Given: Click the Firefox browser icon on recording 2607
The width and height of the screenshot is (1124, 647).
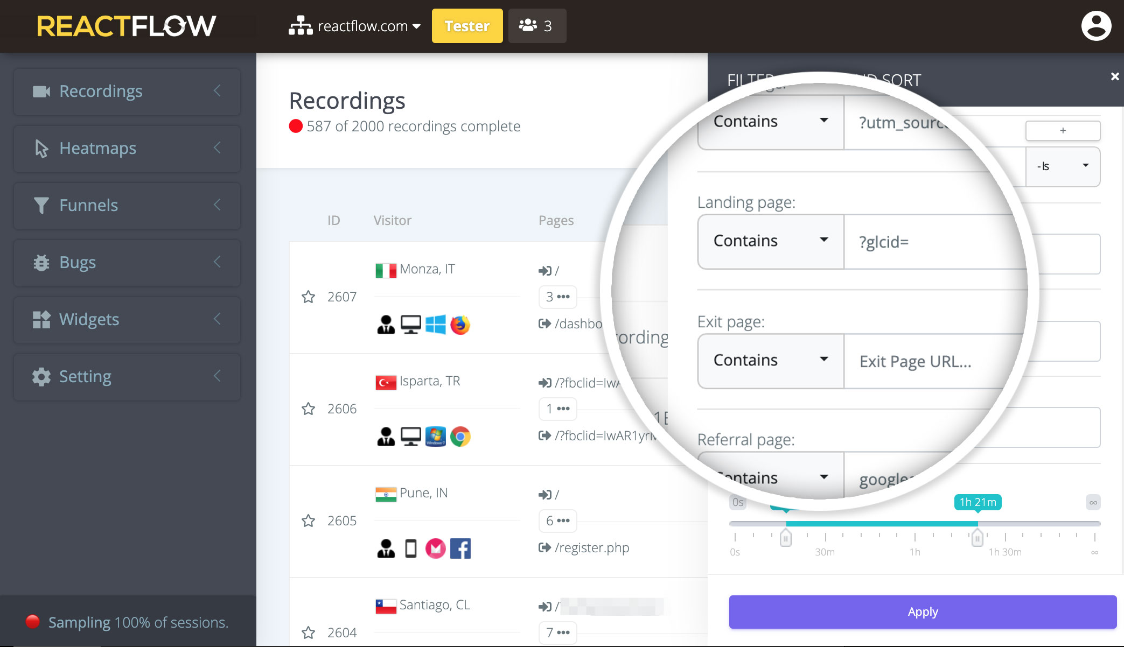Looking at the screenshot, I should tap(460, 325).
